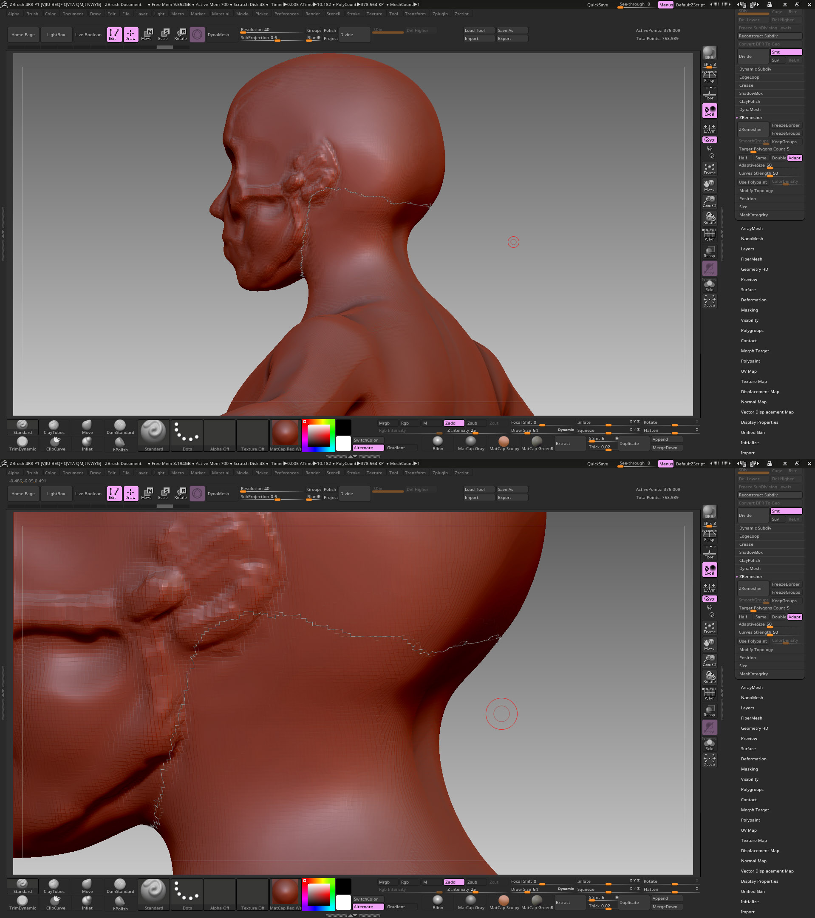Adjust Z Intensity slider in bottom window
The height and width of the screenshot is (918, 815).
click(476, 890)
